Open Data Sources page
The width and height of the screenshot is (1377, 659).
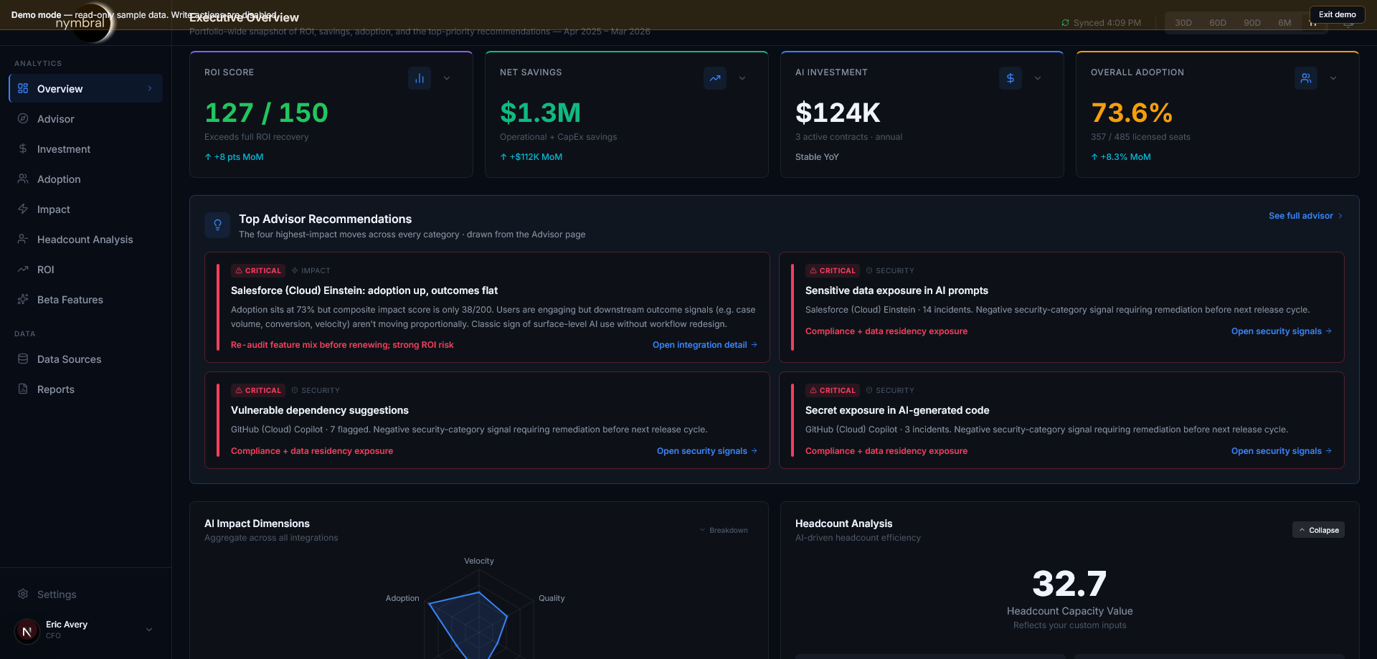(x=86, y=359)
